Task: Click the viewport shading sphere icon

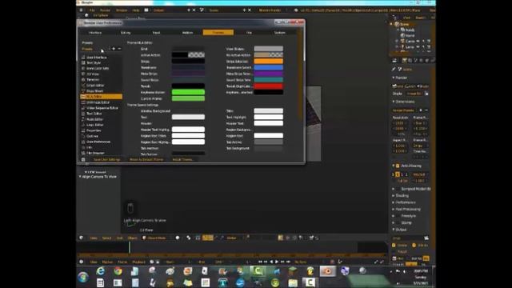Action: click(178, 238)
